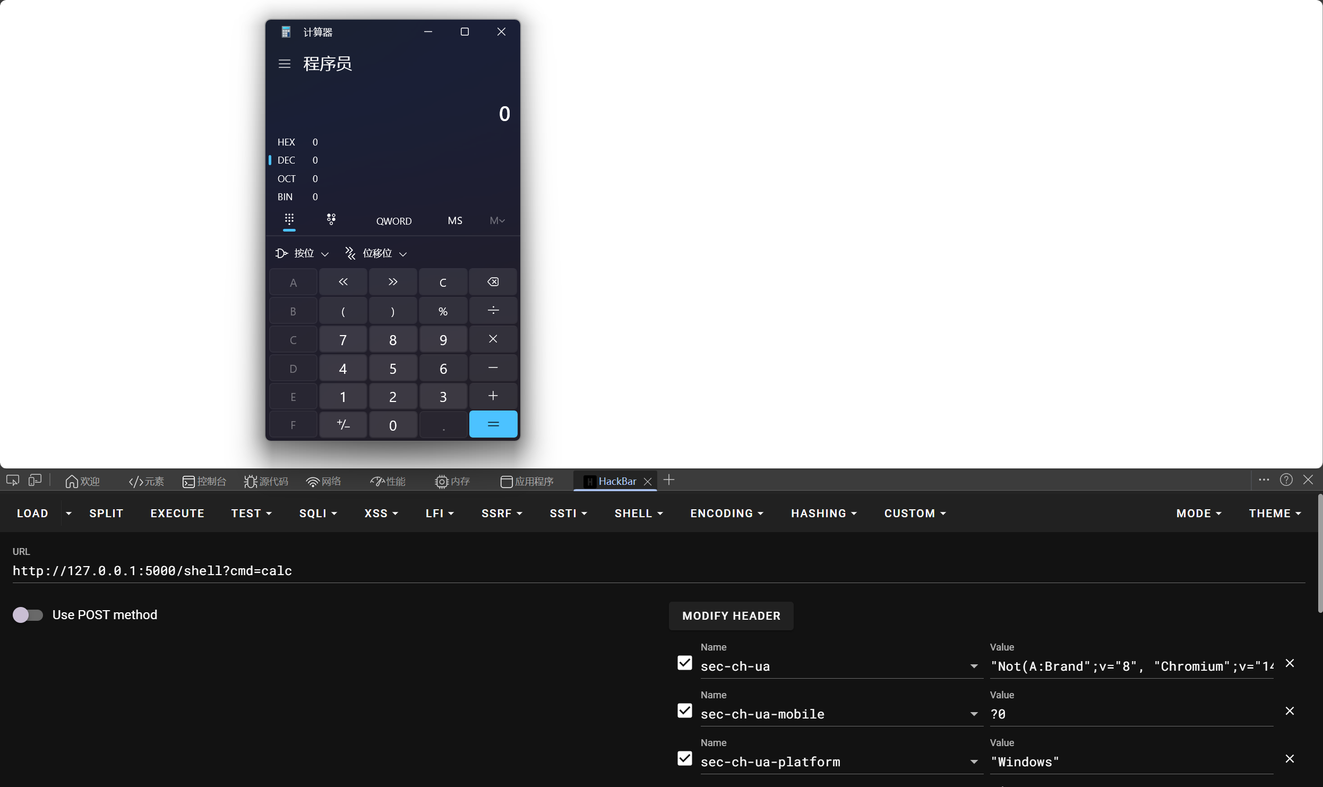Click the HackBar URL input field
The height and width of the screenshot is (787, 1323).
[658, 571]
